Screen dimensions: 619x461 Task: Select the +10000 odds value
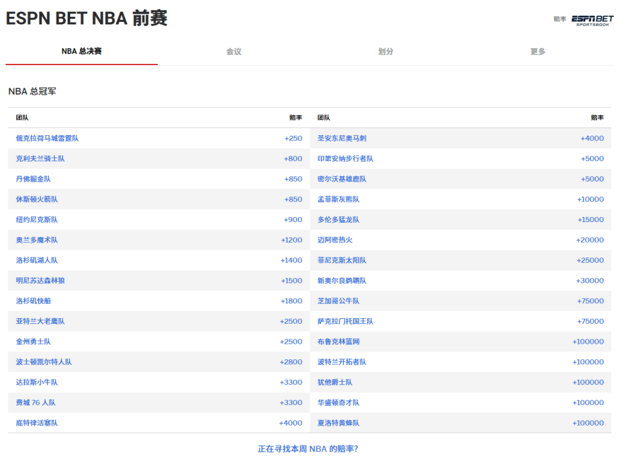click(x=591, y=199)
